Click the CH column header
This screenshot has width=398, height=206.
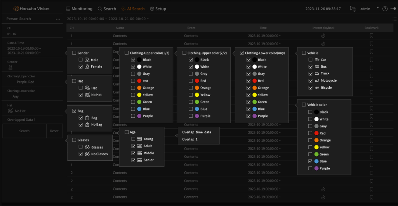(x=71, y=28)
